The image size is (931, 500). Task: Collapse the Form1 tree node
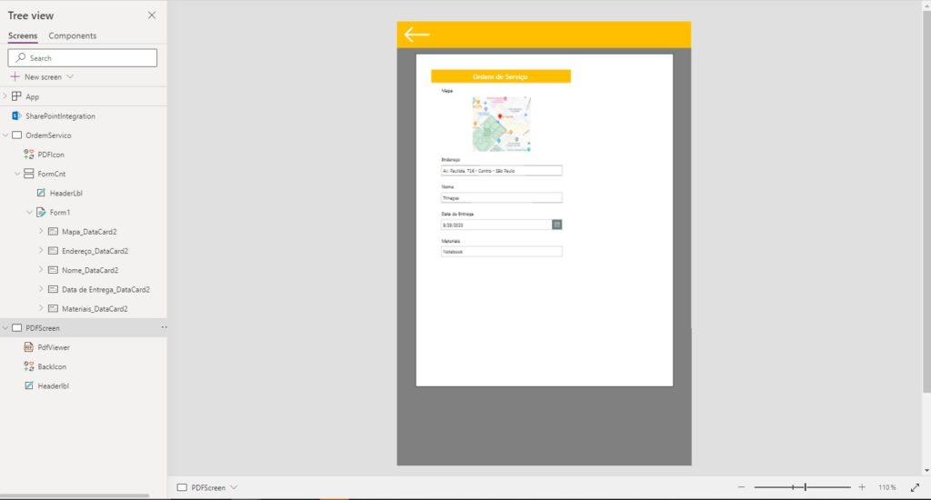(x=29, y=213)
